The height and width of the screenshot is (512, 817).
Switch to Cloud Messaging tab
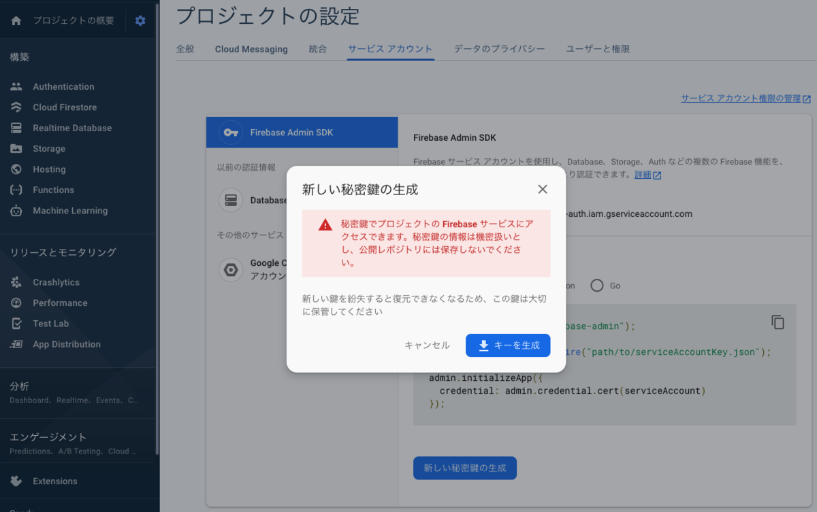[x=251, y=49]
